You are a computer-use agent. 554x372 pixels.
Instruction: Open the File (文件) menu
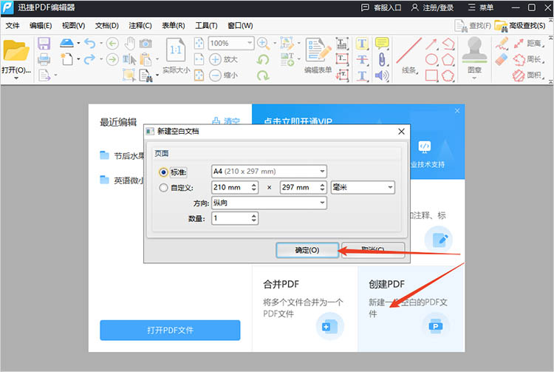[13, 26]
